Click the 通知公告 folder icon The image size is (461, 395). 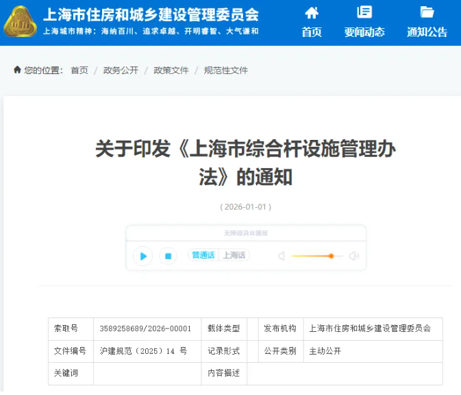pyautogui.click(x=427, y=12)
